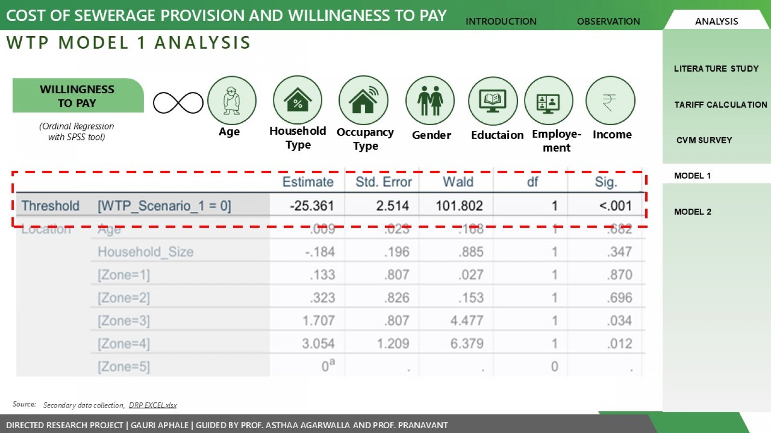The image size is (771, 433).
Task: Click the Std. Error column header
Action: tap(384, 182)
